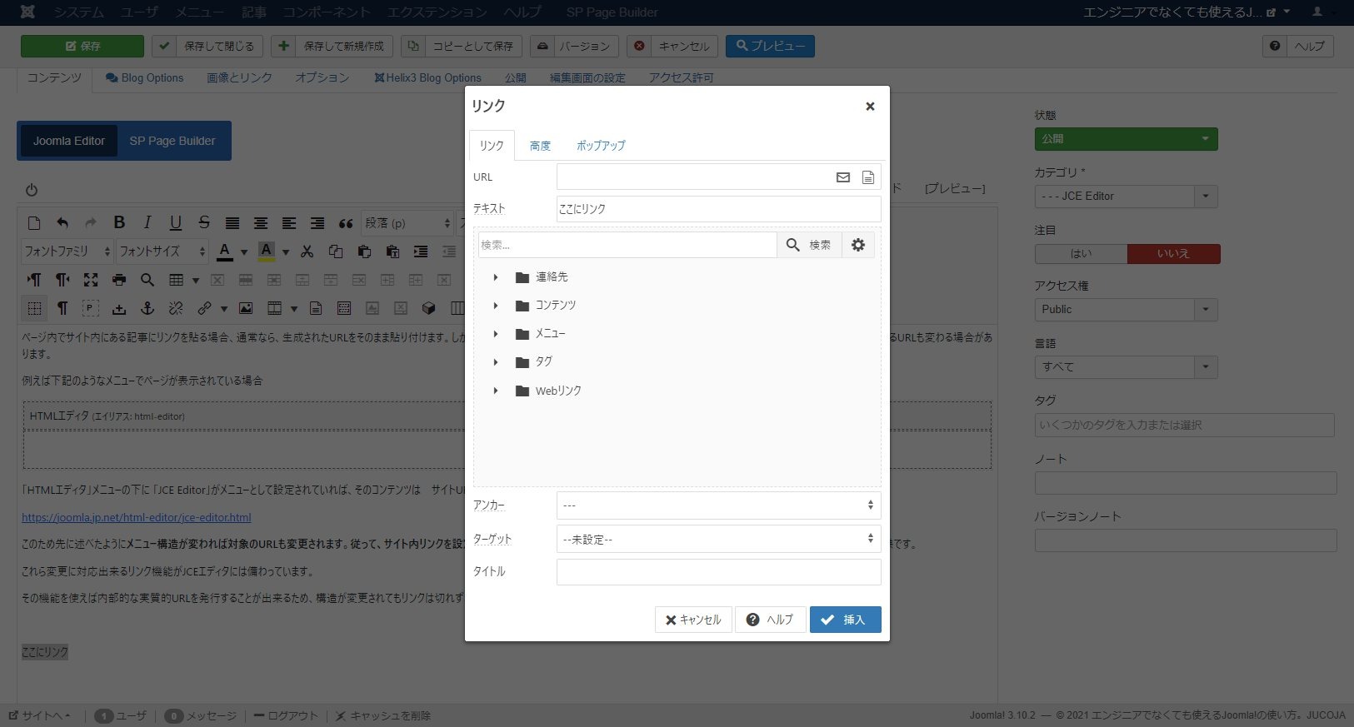The height and width of the screenshot is (727, 1354).
Task: Click the scissors cut icon
Action: tap(307, 251)
